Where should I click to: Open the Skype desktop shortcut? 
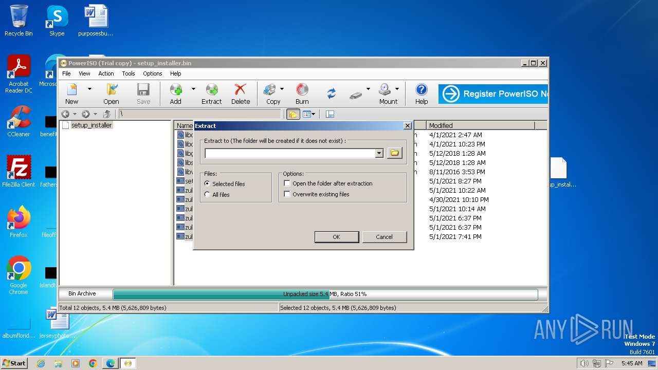[57, 21]
